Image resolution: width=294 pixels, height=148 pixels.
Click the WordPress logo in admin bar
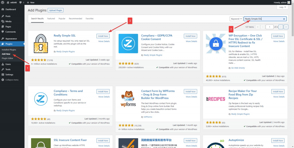(3, 2)
